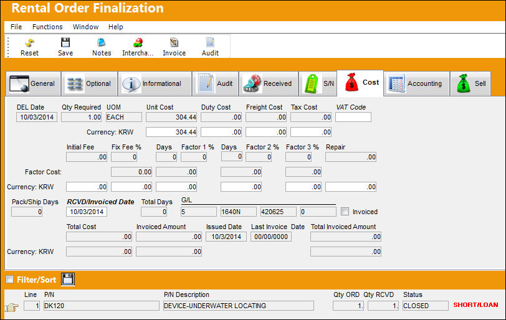Click the pointing hand row selector icon

(x=12, y=307)
